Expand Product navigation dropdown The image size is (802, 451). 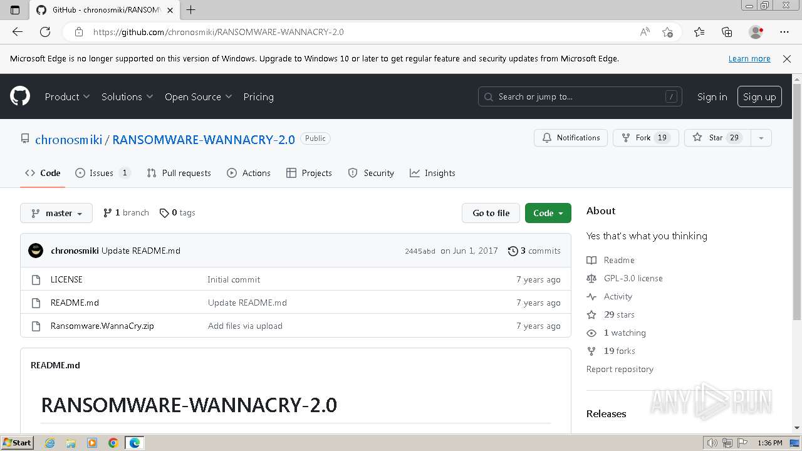click(x=68, y=96)
